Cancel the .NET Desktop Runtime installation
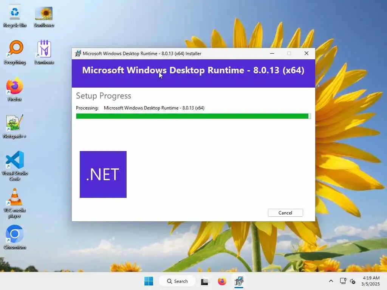This screenshot has width=387, height=290. pyautogui.click(x=285, y=213)
